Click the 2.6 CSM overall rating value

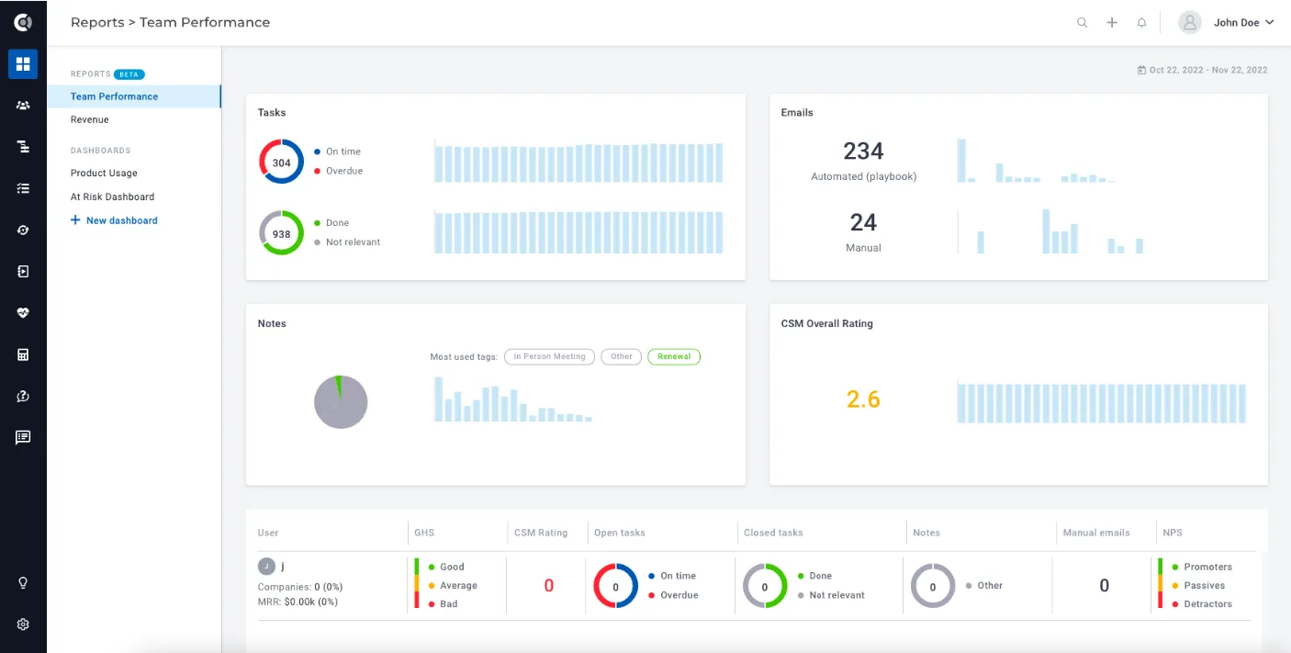(863, 400)
